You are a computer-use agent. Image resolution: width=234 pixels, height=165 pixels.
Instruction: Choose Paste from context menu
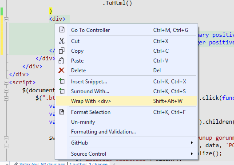pos(126,61)
